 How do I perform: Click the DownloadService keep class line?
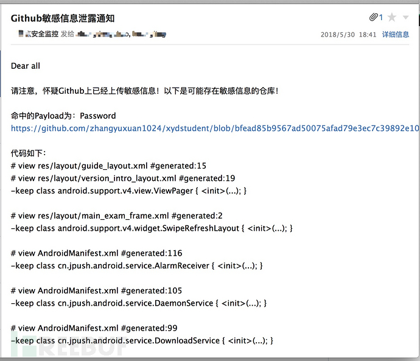(x=142, y=341)
